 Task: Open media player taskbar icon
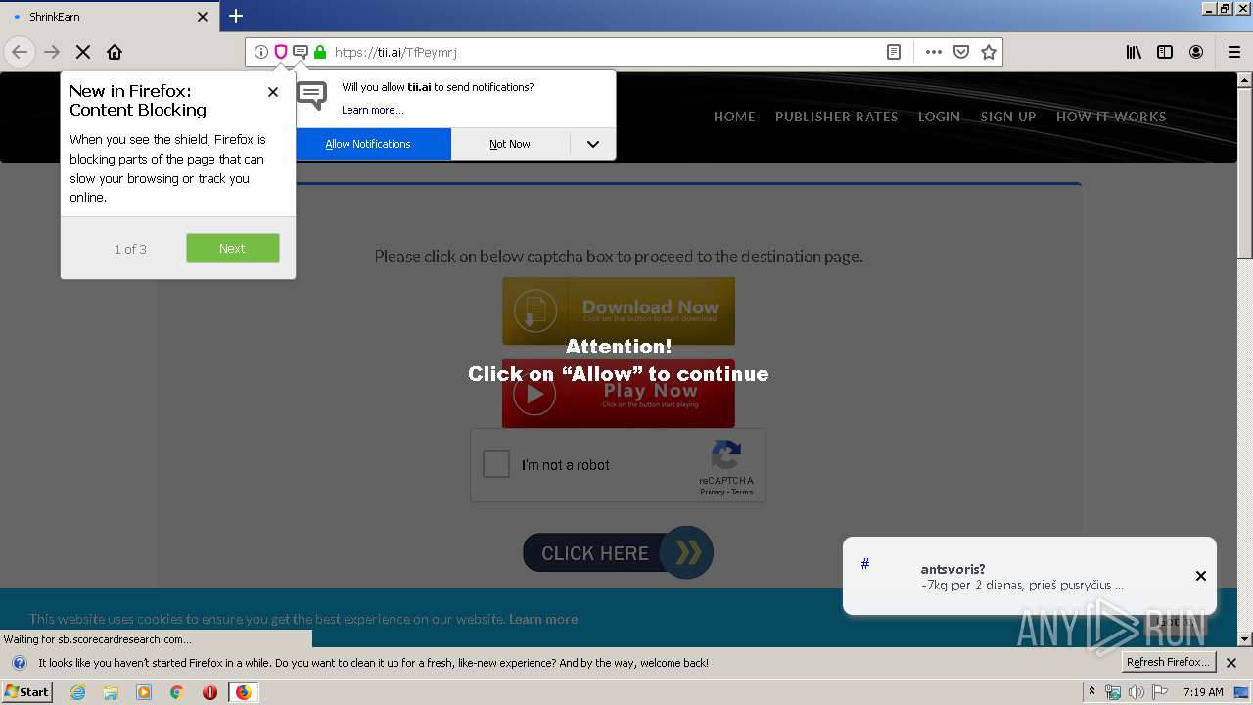coord(144,692)
